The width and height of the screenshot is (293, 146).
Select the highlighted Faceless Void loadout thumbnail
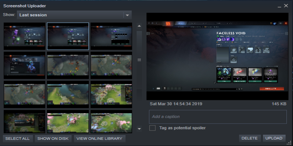(68, 36)
